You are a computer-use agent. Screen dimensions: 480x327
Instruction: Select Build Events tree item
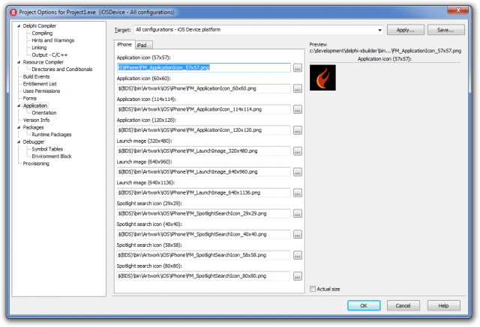[36, 76]
